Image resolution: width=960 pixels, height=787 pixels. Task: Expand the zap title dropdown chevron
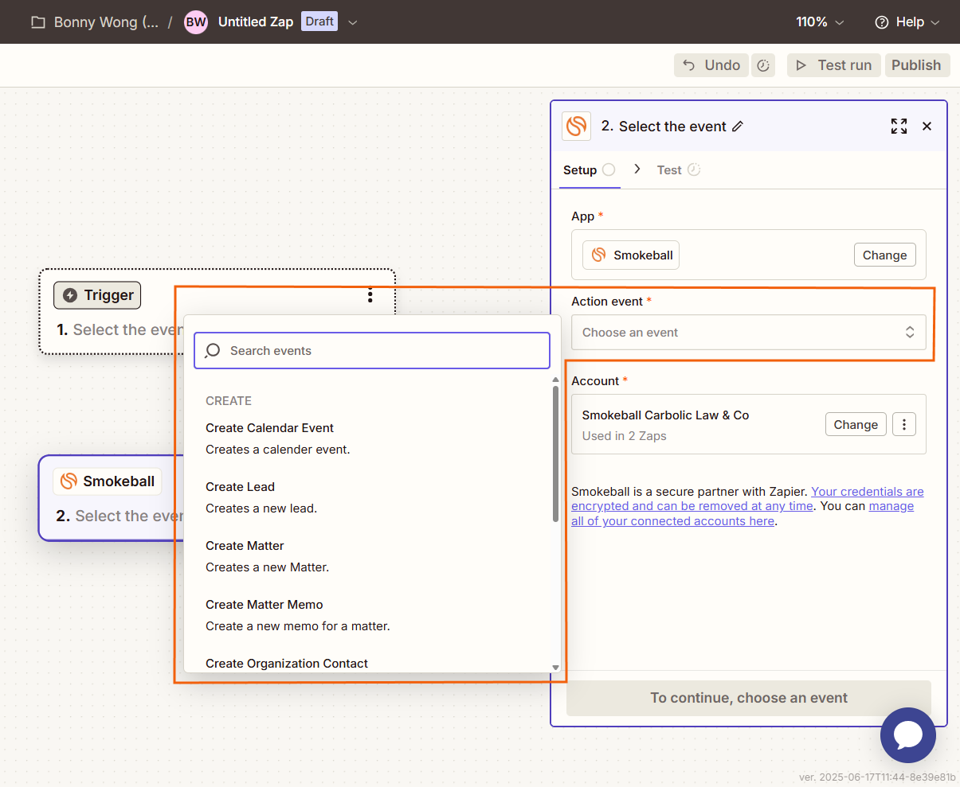tap(353, 22)
